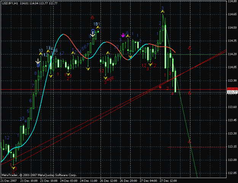Image resolution: width=238 pixels, height=183 pixels.
Task: Click the 24 Dec 03:00 time label
Action: [69, 181]
